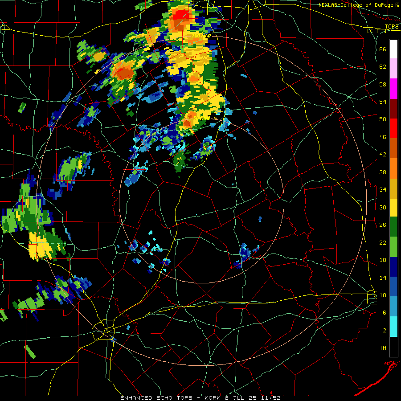Click the legend value "2"
401x401 pixels.
click(x=385, y=330)
